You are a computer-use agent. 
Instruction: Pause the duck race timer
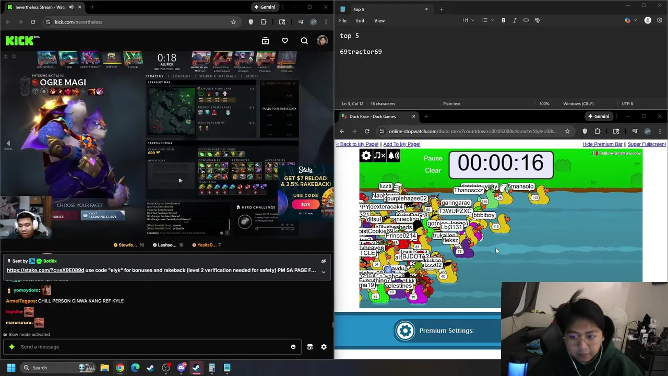(x=433, y=158)
